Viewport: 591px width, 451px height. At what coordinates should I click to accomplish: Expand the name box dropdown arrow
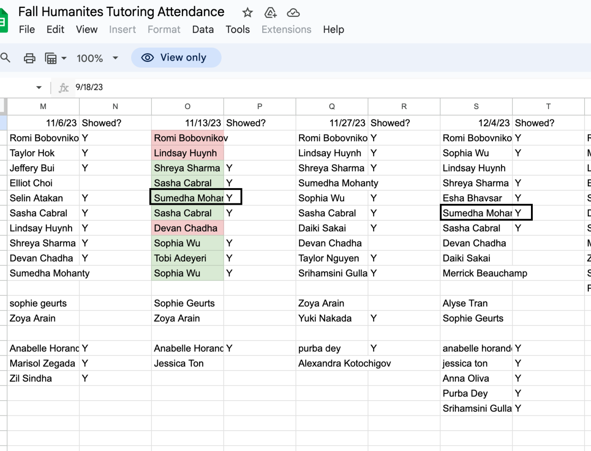point(39,87)
